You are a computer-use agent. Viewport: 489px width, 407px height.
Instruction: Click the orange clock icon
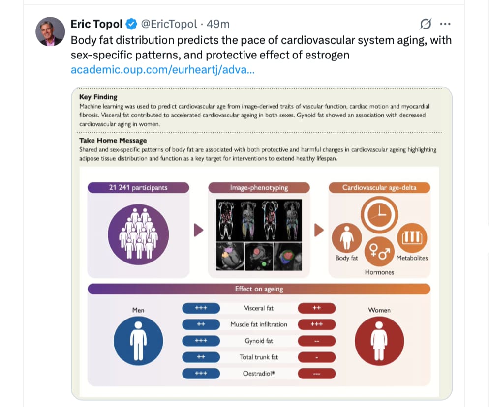click(379, 215)
